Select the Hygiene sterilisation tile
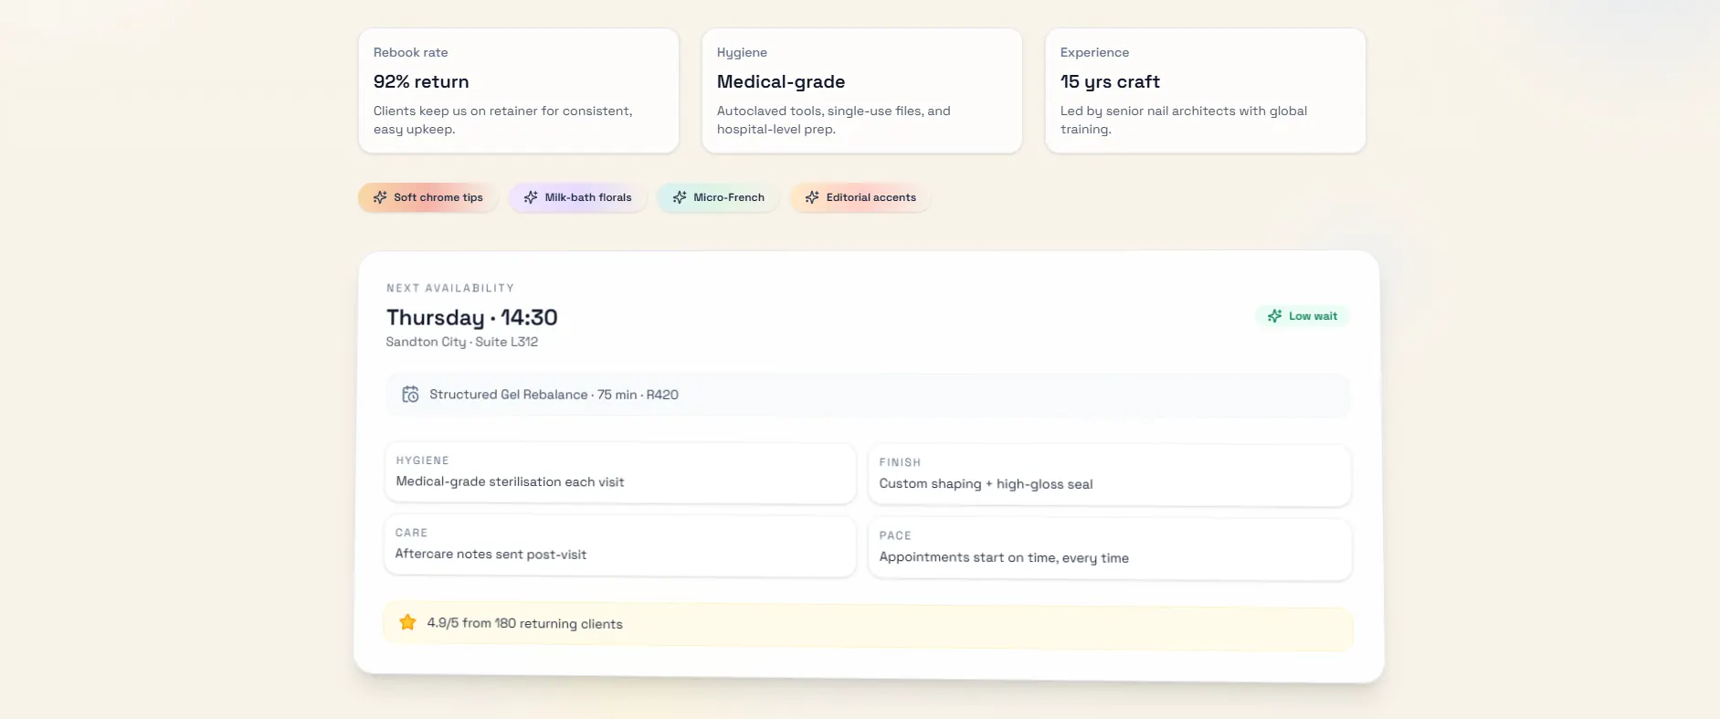Image resolution: width=1720 pixels, height=719 pixels. click(620, 472)
